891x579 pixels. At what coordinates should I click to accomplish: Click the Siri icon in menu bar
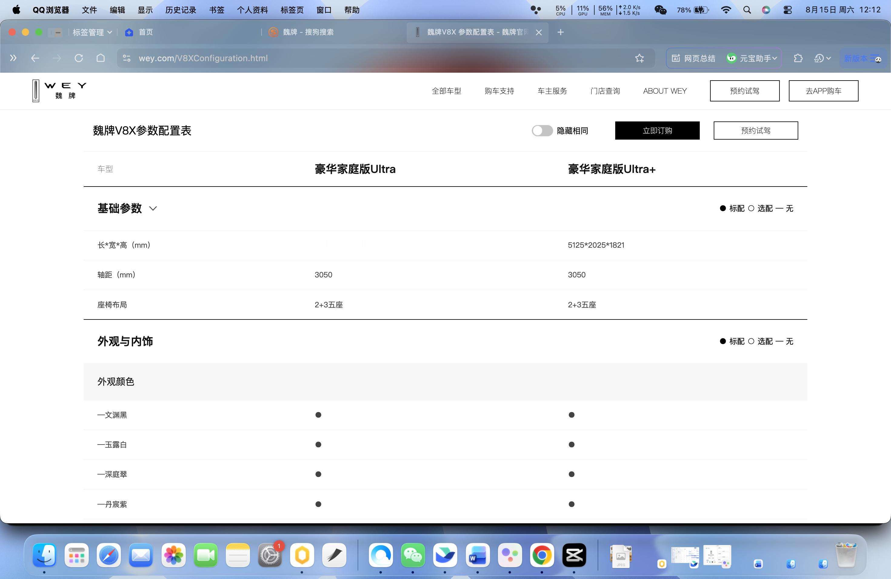point(766,10)
